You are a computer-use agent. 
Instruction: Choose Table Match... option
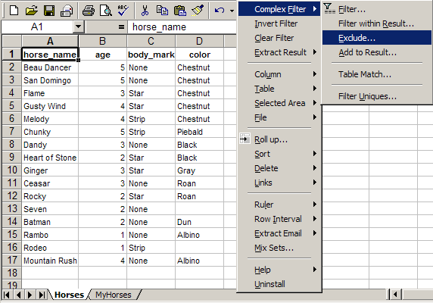(x=377, y=74)
